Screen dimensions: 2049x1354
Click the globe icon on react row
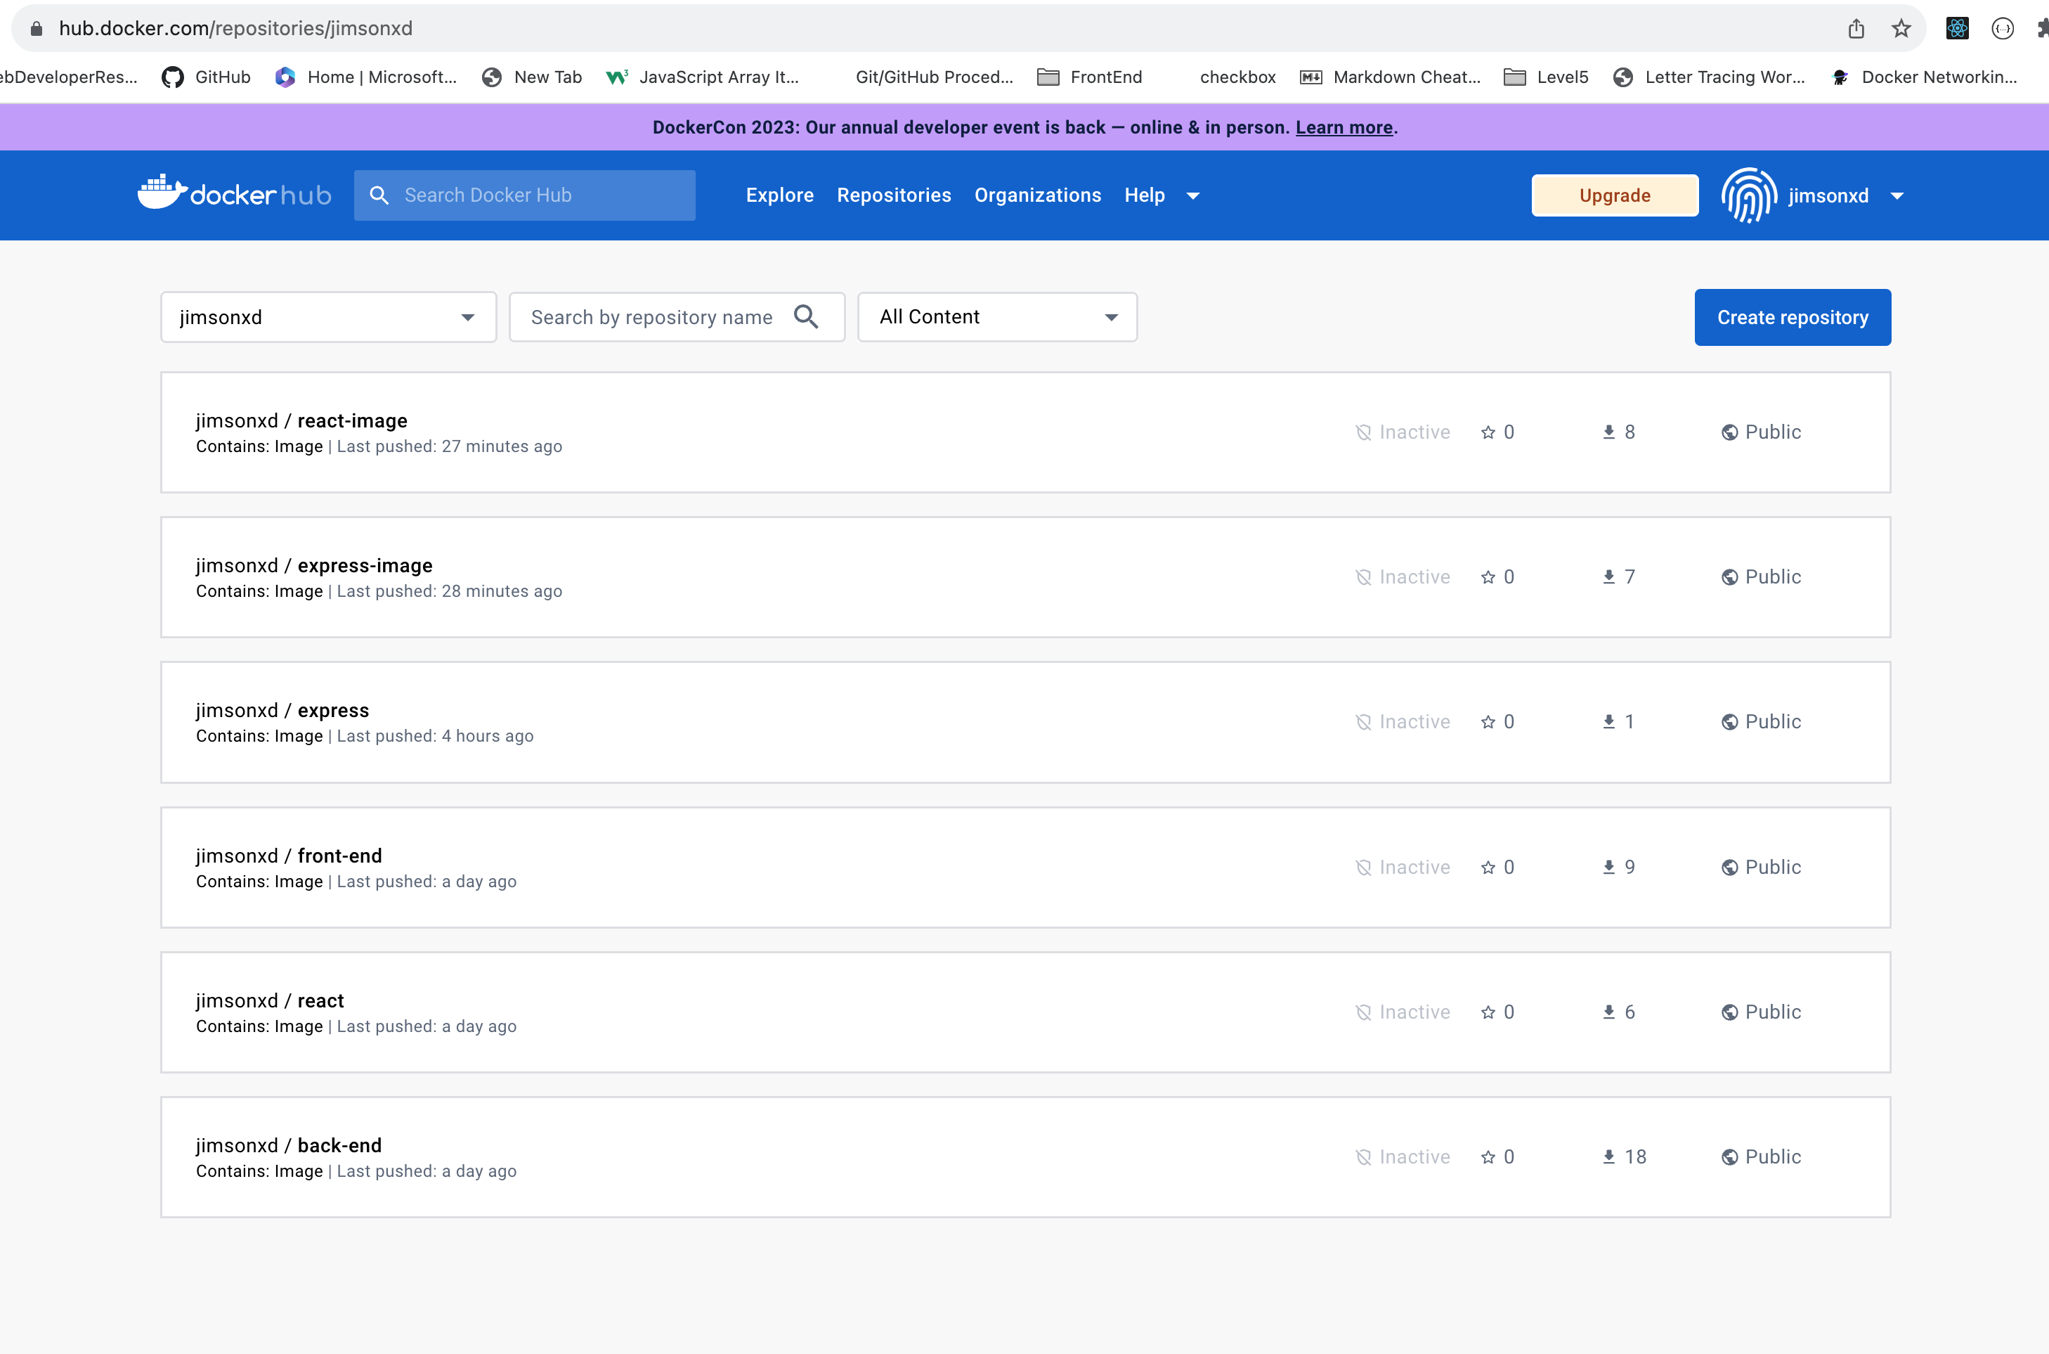pos(1729,1012)
